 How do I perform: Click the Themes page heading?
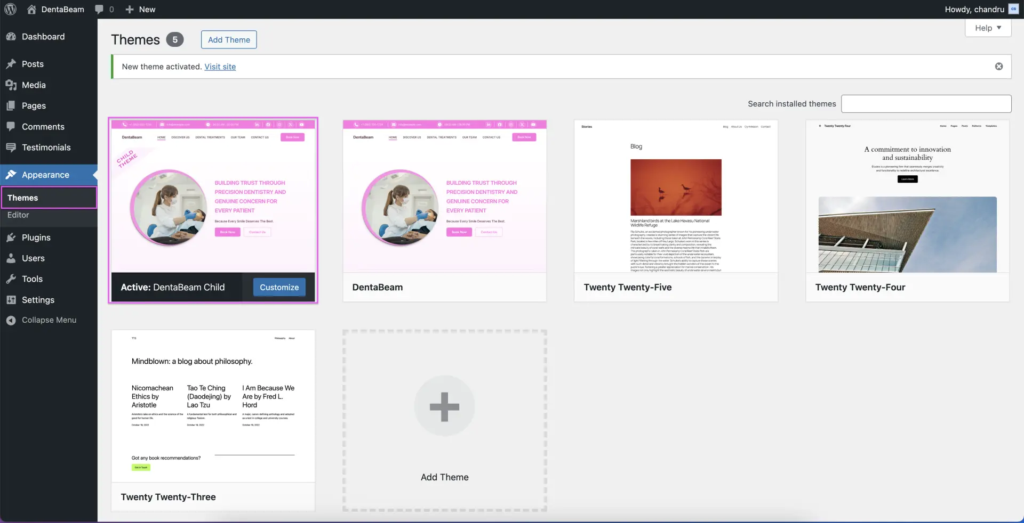coord(135,39)
